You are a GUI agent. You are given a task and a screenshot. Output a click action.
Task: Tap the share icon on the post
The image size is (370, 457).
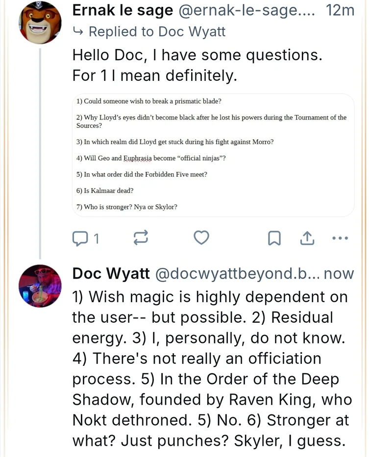306,238
